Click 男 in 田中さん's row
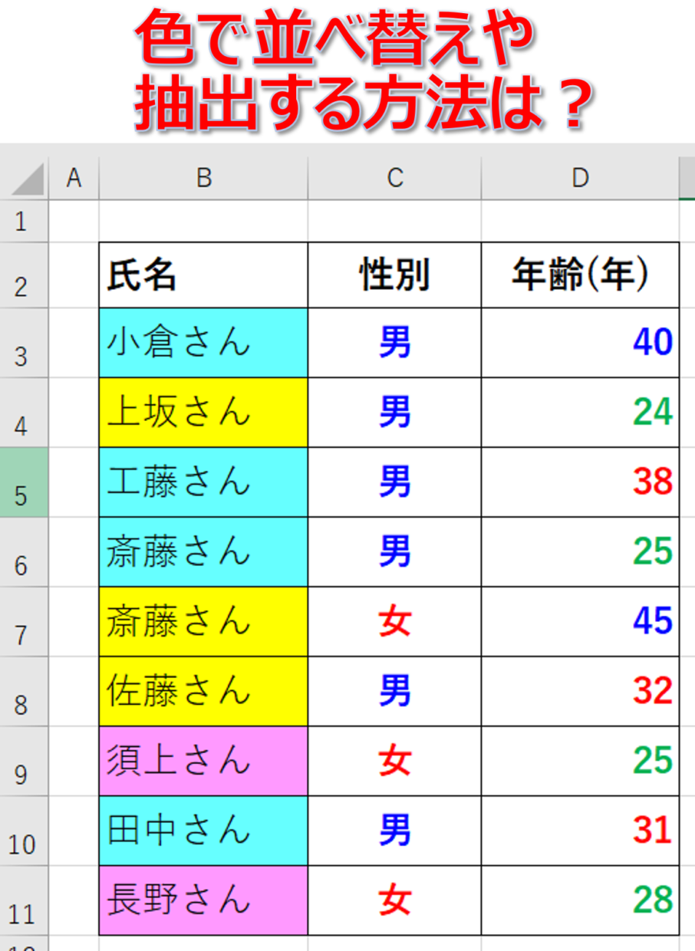The image size is (695, 951). 395,831
